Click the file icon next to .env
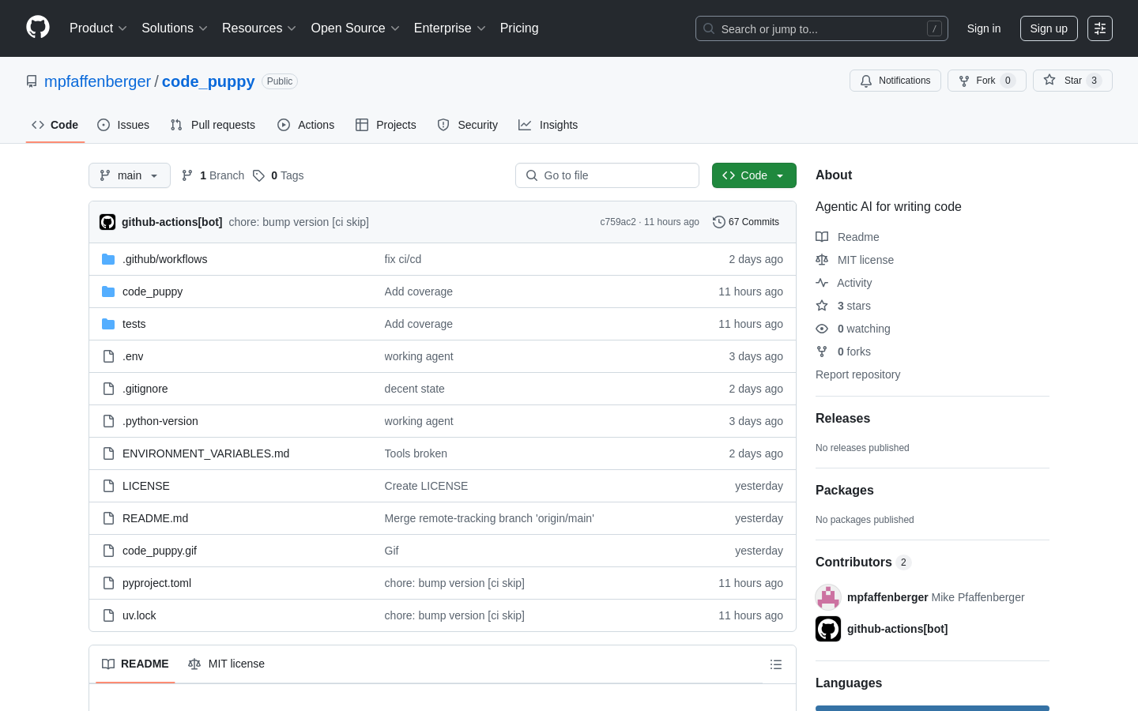The image size is (1138, 711). click(108, 356)
